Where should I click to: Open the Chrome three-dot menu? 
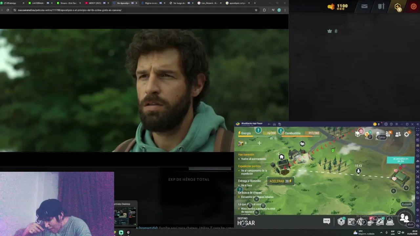pos(285,10)
